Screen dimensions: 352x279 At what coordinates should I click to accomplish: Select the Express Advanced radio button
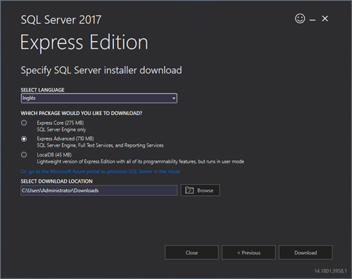tap(24, 139)
